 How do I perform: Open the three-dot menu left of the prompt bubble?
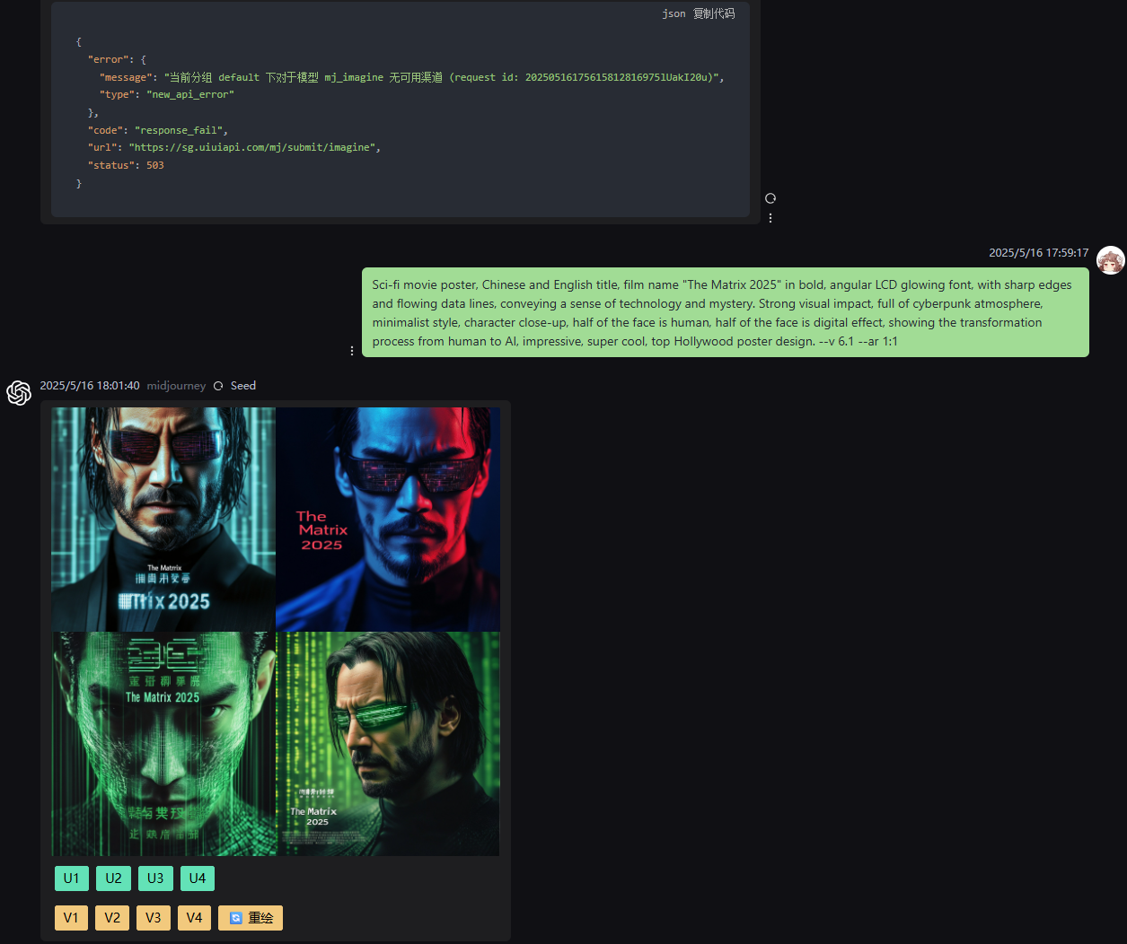tap(352, 350)
